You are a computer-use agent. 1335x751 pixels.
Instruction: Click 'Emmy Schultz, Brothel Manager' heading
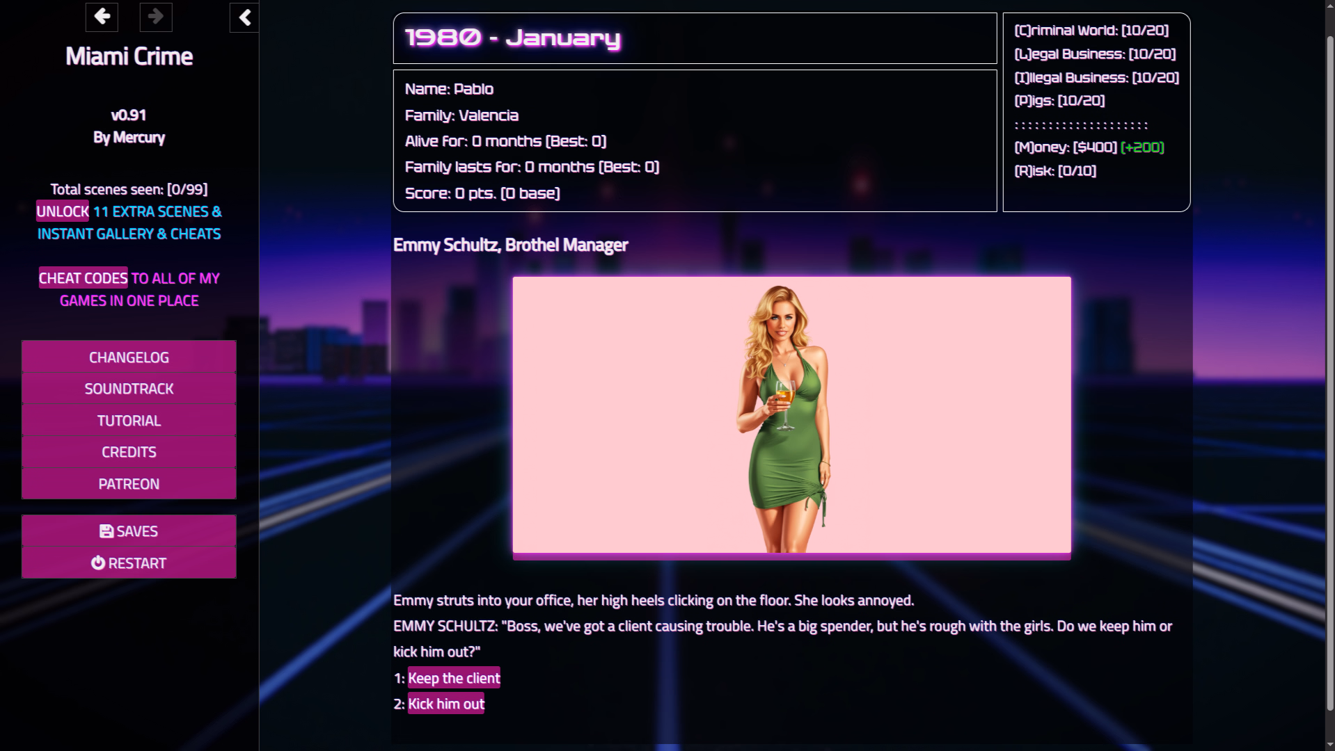click(x=510, y=245)
